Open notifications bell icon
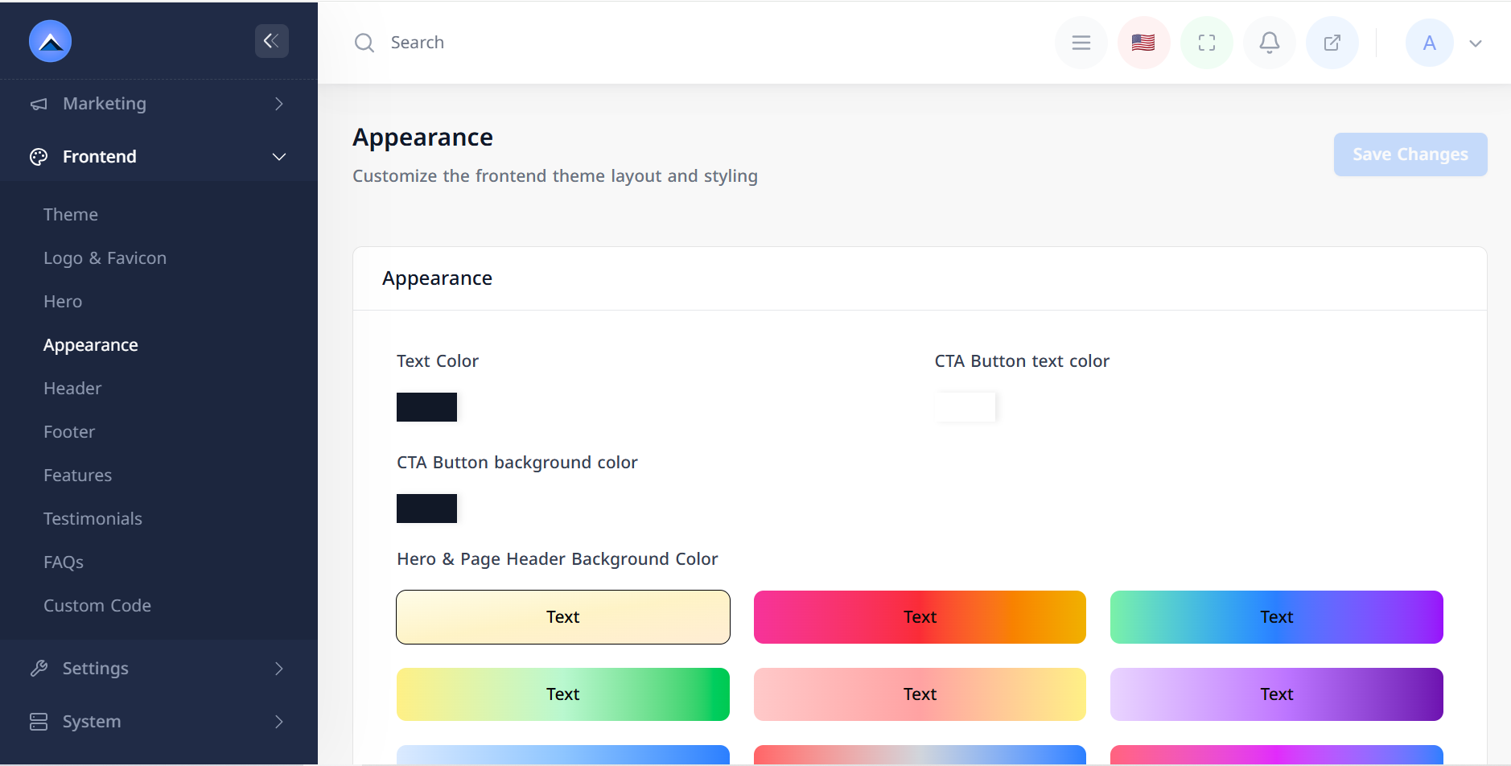The image size is (1511, 766). pyautogui.click(x=1269, y=43)
